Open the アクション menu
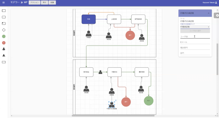219x118 pixels. coord(34,2)
